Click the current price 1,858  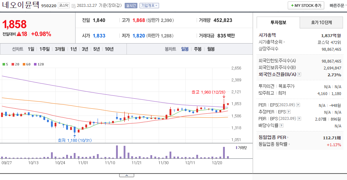pyautogui.click(x=14, y=24)
